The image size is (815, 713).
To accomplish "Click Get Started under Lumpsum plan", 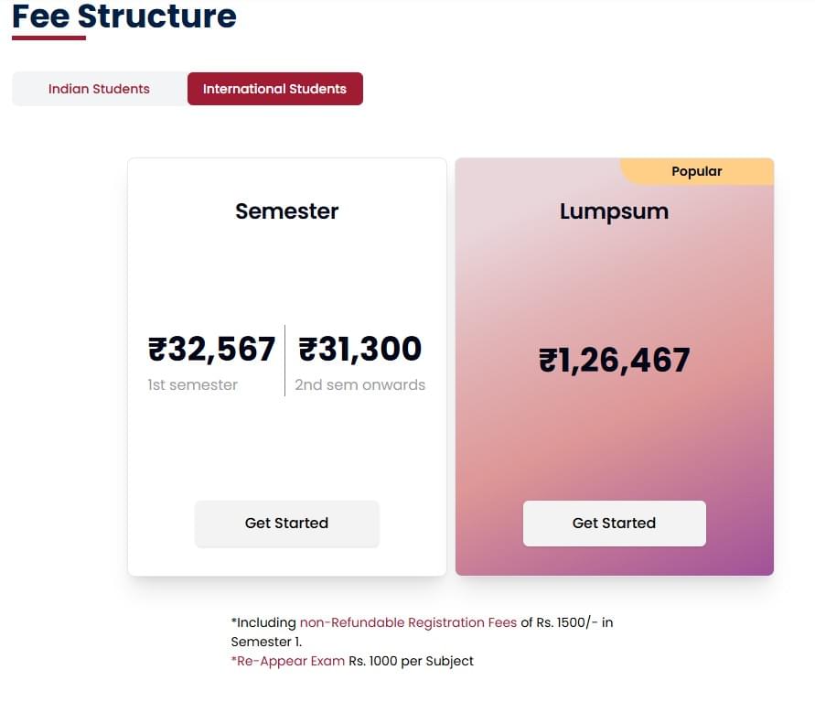I will [x=614, y=524].
